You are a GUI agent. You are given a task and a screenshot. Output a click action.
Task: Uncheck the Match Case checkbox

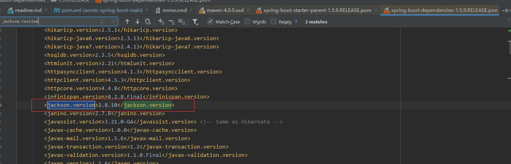210,22
